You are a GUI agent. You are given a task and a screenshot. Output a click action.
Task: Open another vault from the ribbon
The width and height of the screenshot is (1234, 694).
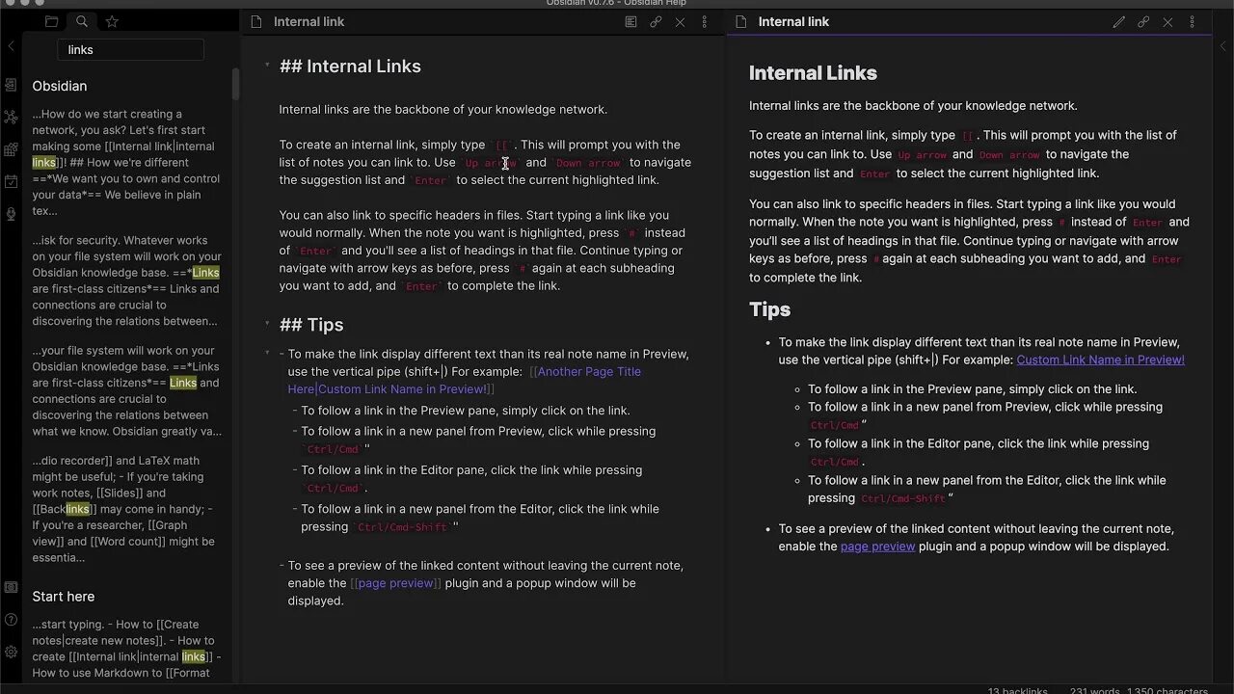click(x=11, y=587)
